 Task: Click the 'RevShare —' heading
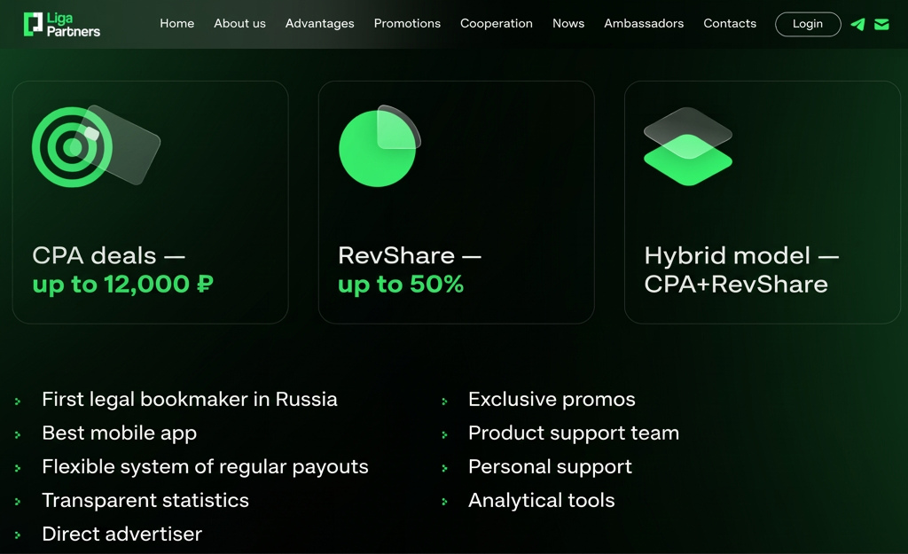pos(410,255)
